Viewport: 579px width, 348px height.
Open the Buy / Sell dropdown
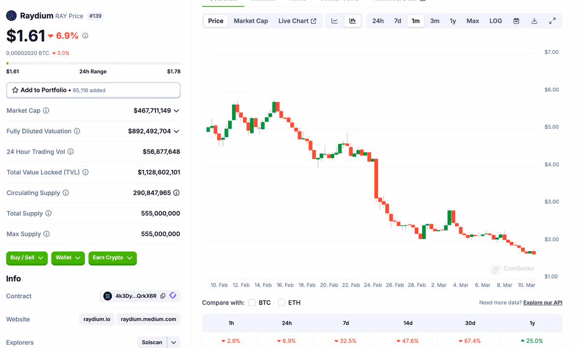27,258
